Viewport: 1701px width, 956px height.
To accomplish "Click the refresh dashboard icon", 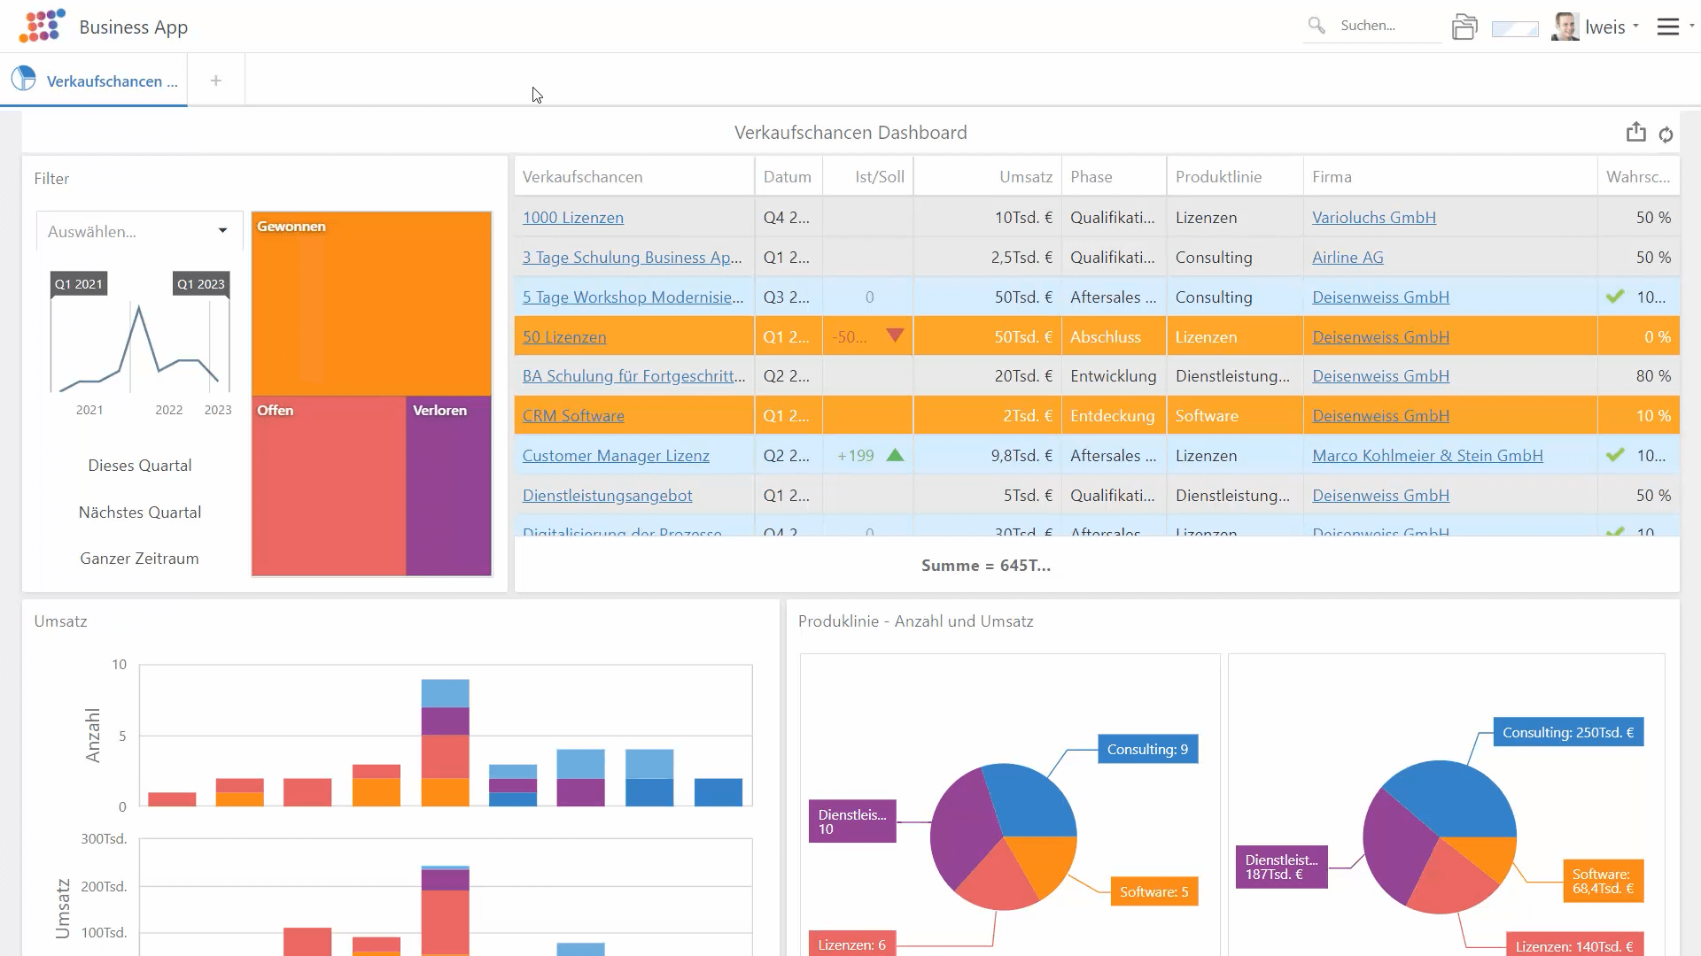I will pos(1666,135).
